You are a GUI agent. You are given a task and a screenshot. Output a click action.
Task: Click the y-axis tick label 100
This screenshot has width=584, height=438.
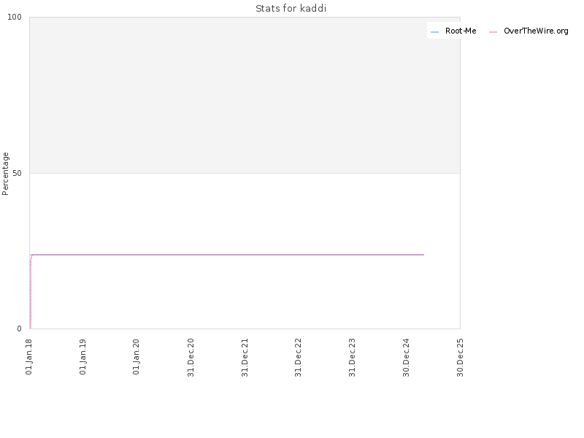point(15,17)
